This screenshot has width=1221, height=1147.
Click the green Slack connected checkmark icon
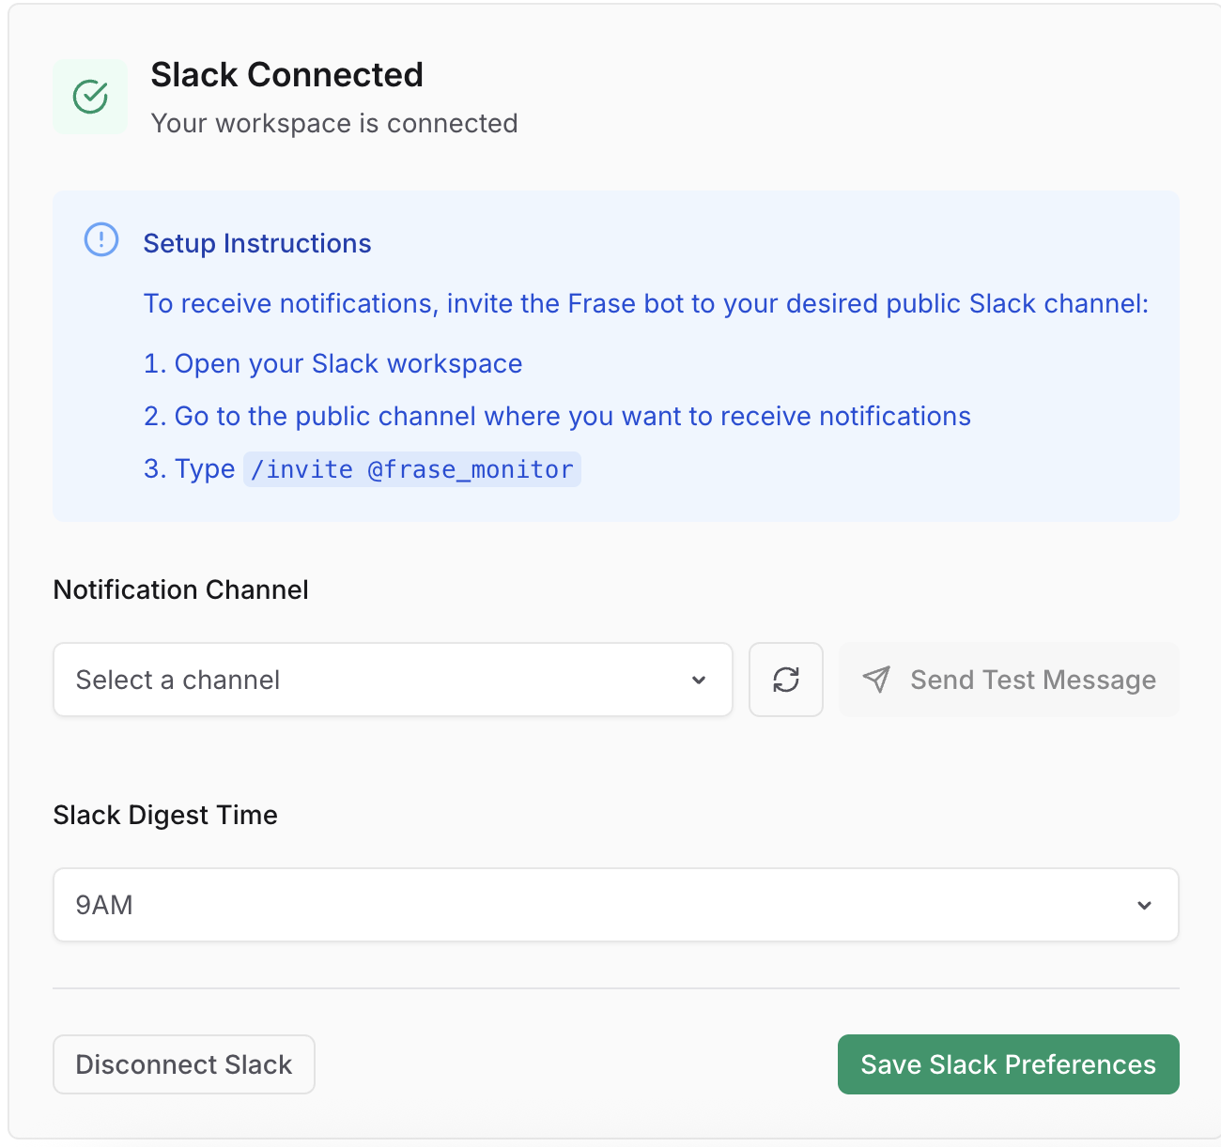click(90, 97)
